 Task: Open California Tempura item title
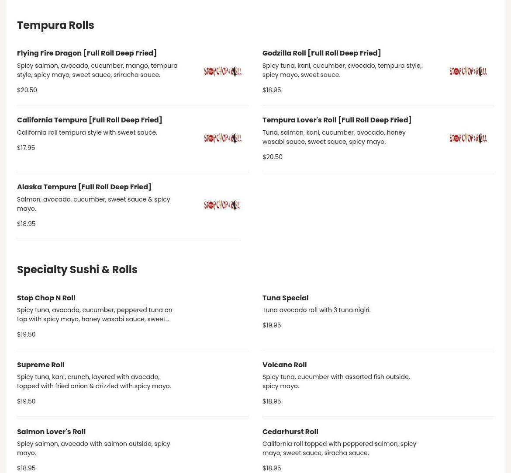[90, 120]
